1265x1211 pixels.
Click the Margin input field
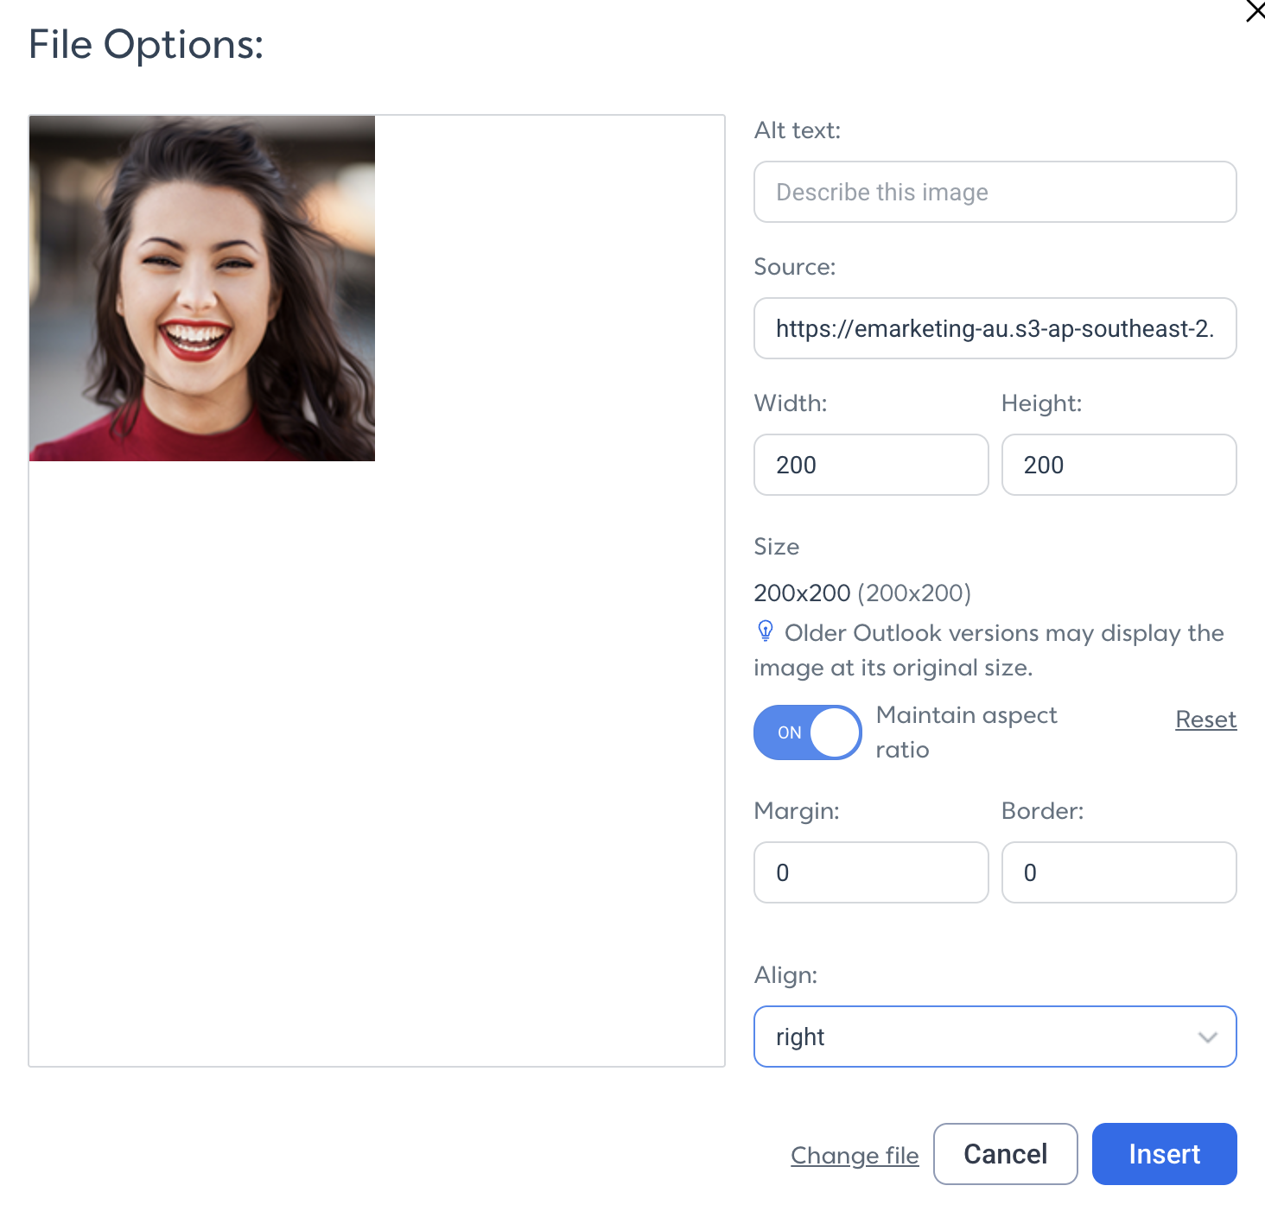(871, 872)
